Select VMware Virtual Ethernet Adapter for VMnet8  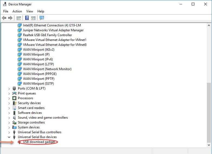(55, 45)
